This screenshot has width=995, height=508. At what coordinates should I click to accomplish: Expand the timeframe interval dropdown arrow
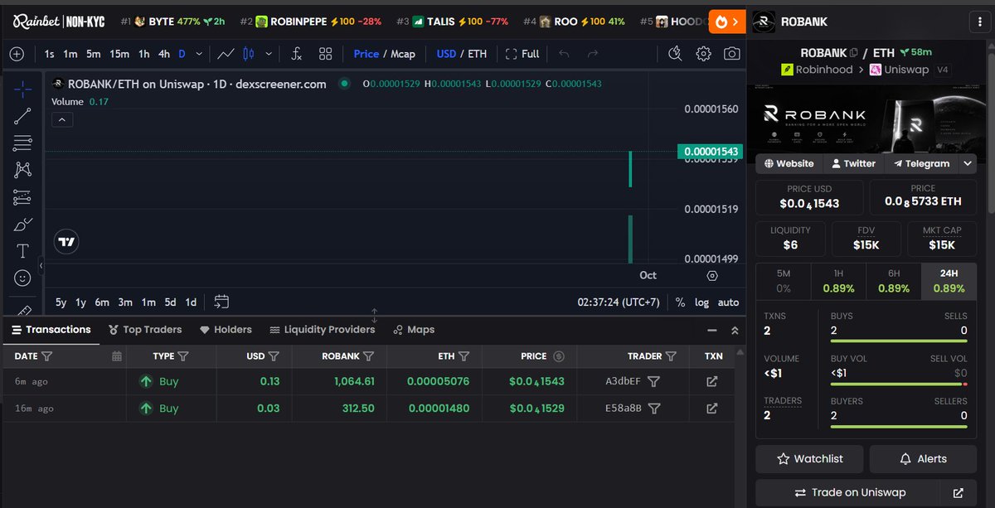200,54
